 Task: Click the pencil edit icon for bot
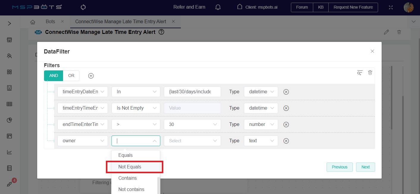[x=386, y=32]
